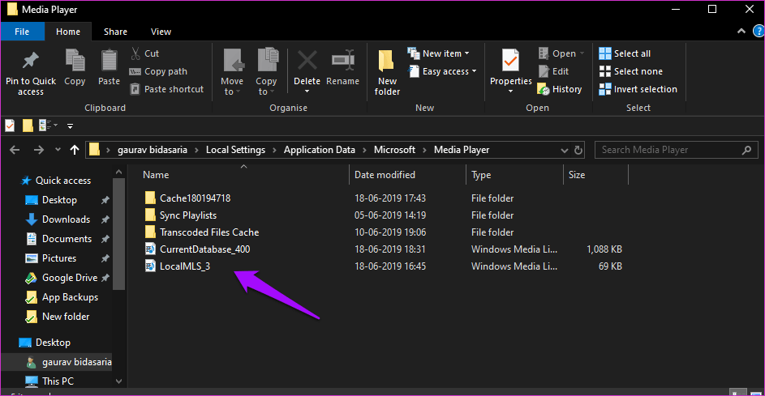Open Delete options dropdown arrow
765x396 pixels.
(x=307, y=92)
